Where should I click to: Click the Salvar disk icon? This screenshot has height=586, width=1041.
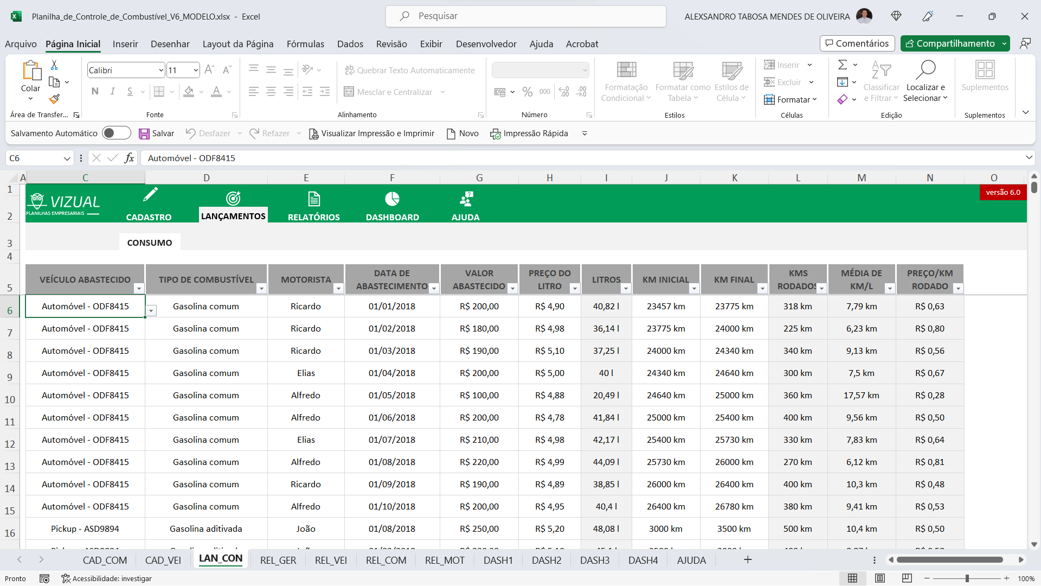click(144, 133)
